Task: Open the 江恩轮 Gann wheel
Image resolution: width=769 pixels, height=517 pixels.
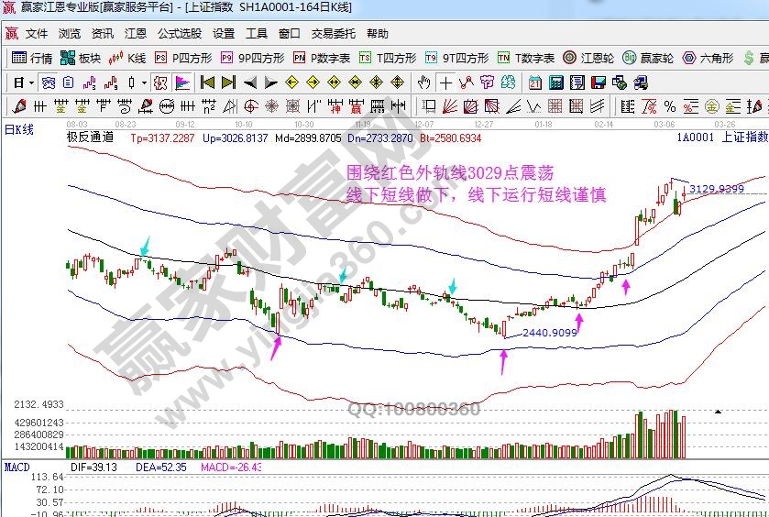Action: (x=590, y=58)
